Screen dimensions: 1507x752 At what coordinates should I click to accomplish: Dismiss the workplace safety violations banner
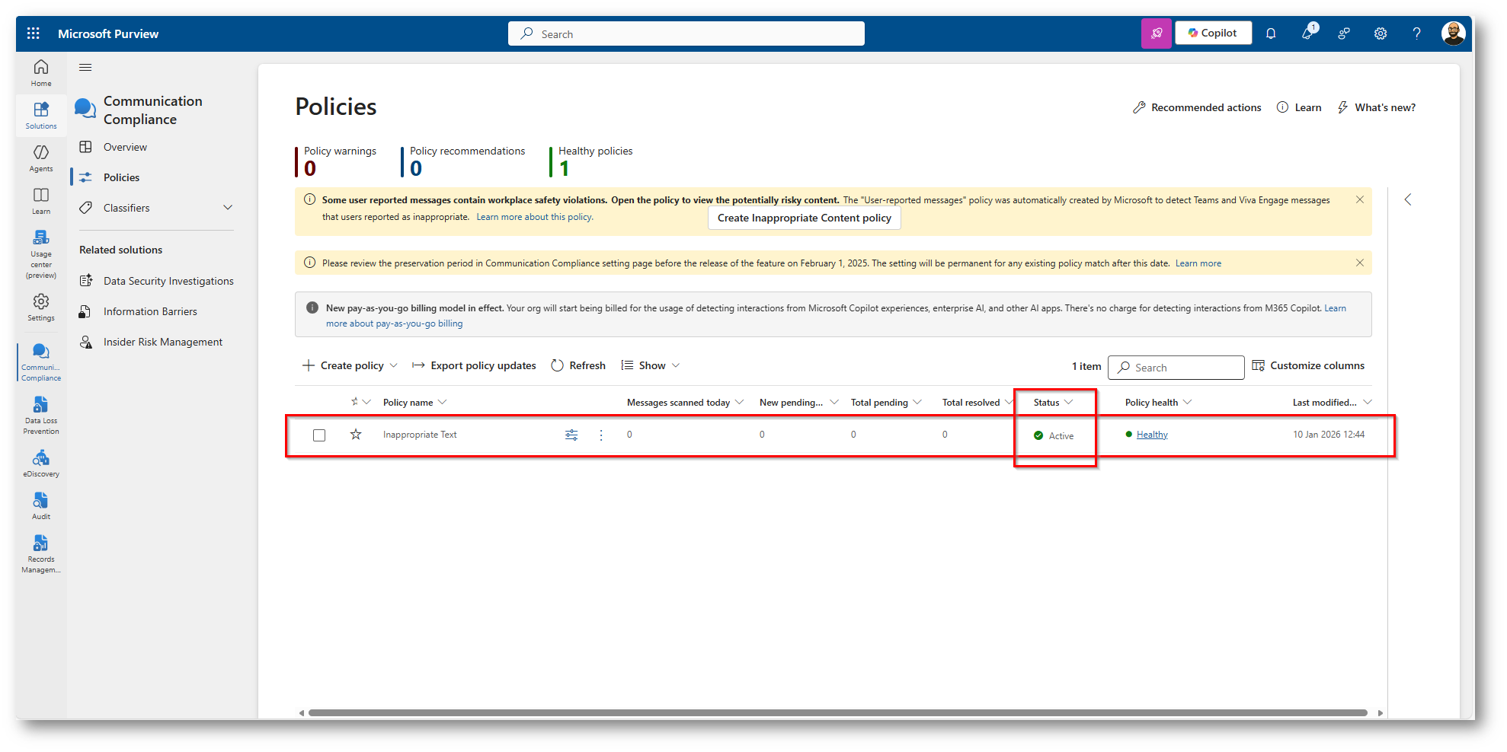tap(1360, 199)
